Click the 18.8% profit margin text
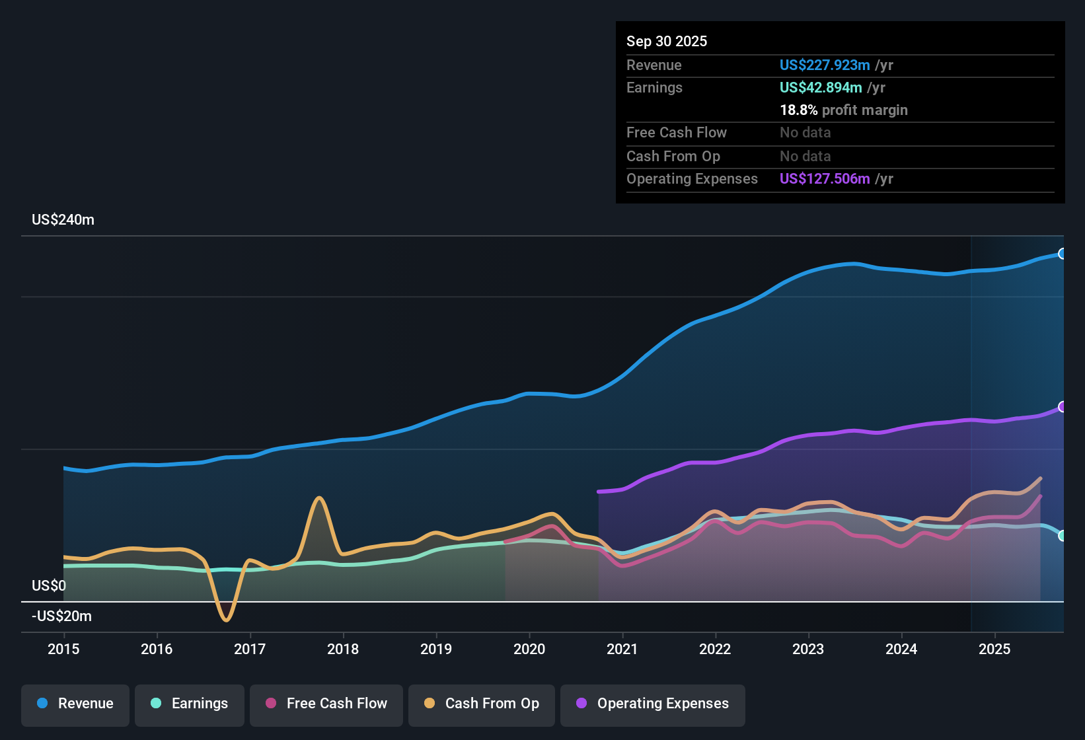Screen dimensions: 1085x740 (844, 110)
